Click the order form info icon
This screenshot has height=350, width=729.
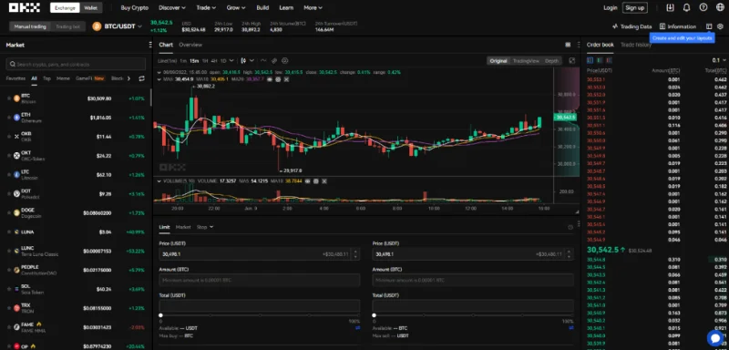coord(570,227)
